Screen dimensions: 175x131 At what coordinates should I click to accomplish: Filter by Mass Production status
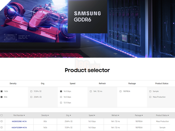point(150,97)
